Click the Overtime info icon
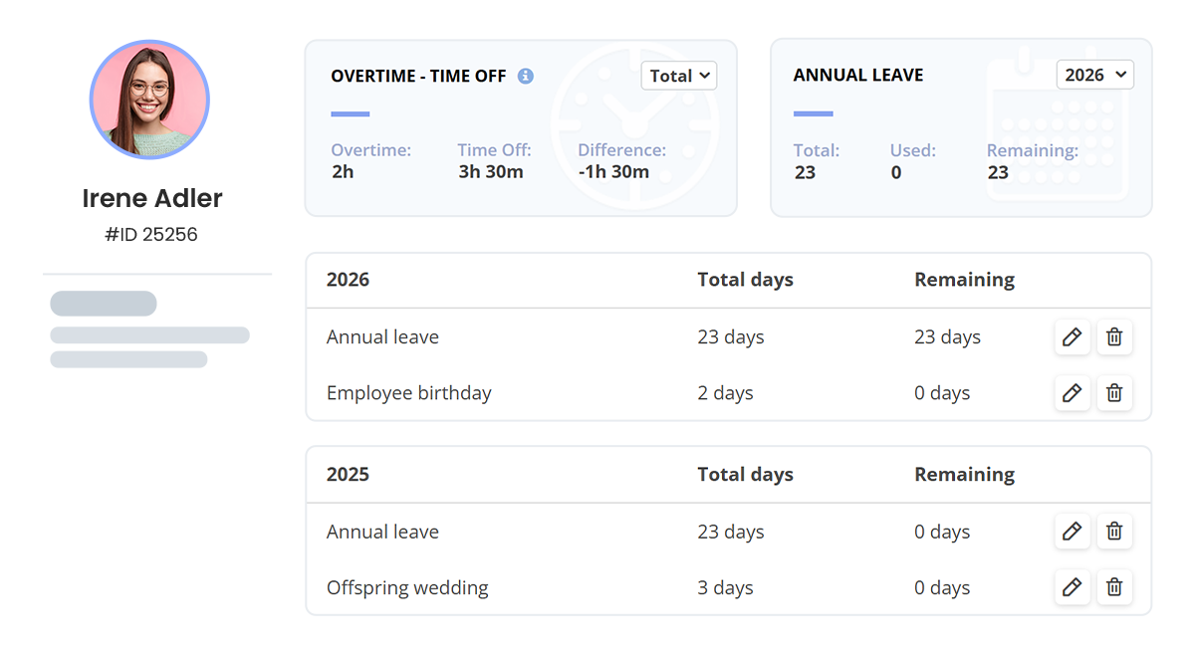 click(x=526, y=76)
